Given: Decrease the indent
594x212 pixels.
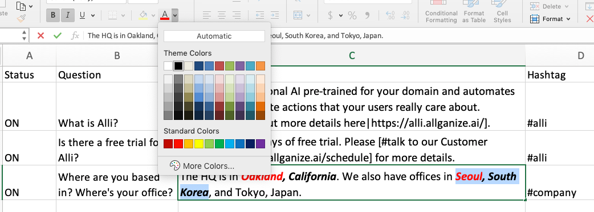Looking at the screenshot, I should click(x=260, y=15).
